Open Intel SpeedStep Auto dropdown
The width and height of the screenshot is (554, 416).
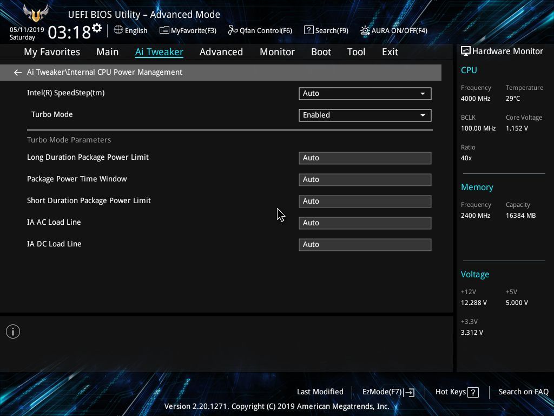point(365,93)
